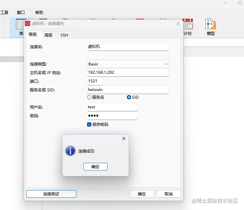Click the 用户名 field with test
The image size is (244, 210).
(x=112, y=107)
